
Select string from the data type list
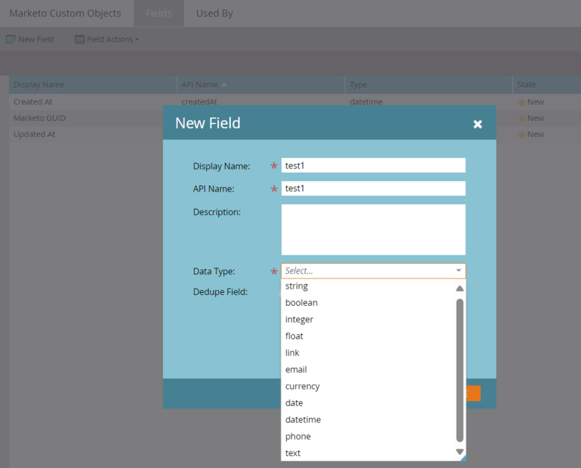pyautogui.click(x=296, y=286)
